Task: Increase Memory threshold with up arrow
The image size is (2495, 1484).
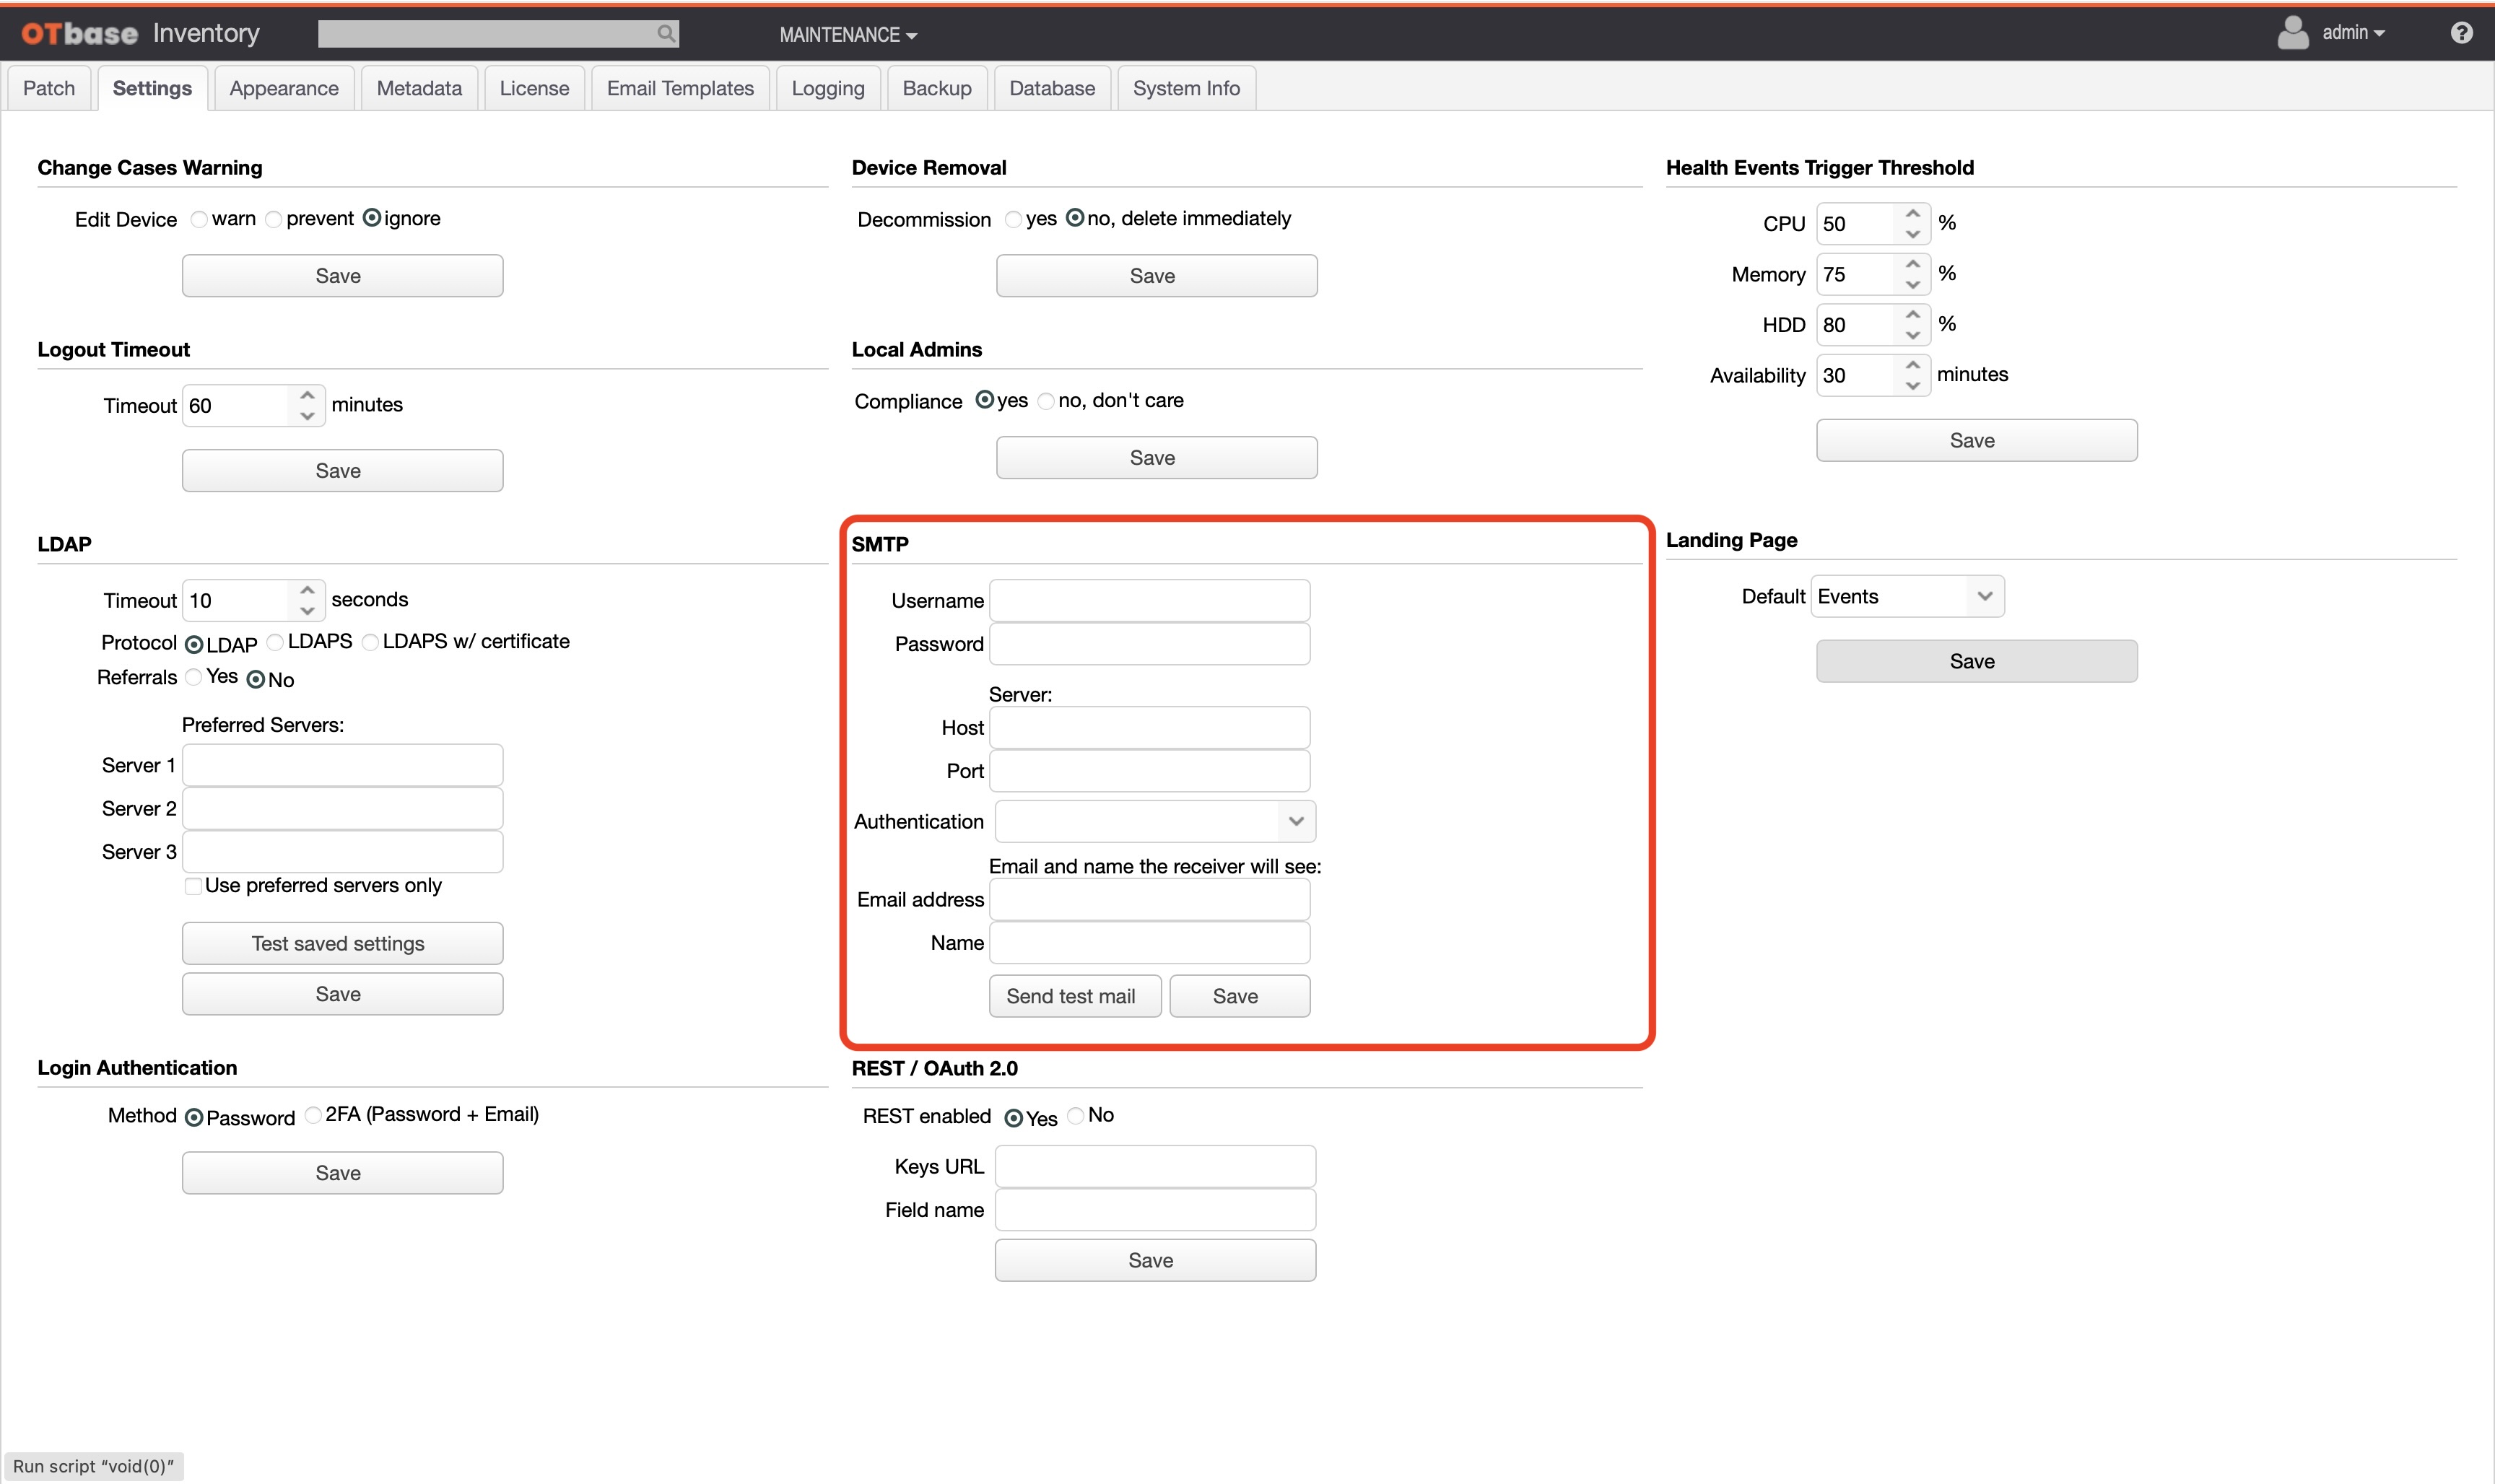Action: coord(1912,264)
